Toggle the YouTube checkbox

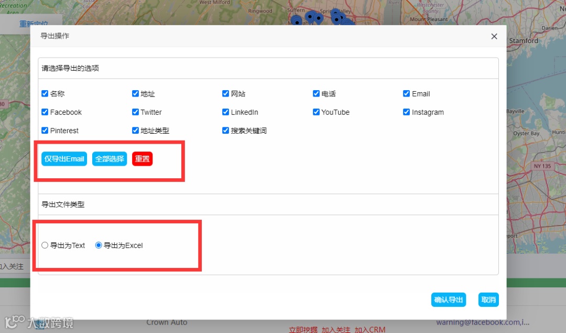(316, 112)
